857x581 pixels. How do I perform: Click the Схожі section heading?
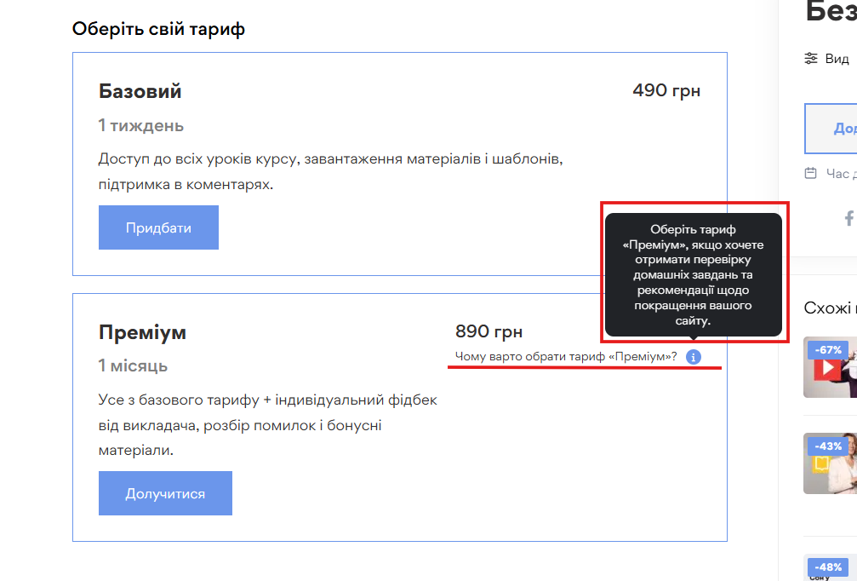830,308
